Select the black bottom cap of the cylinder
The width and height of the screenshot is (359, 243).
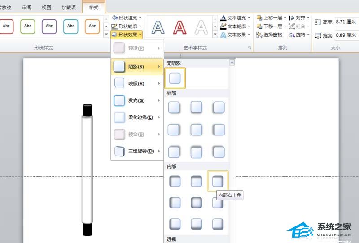tap(87, 229)
